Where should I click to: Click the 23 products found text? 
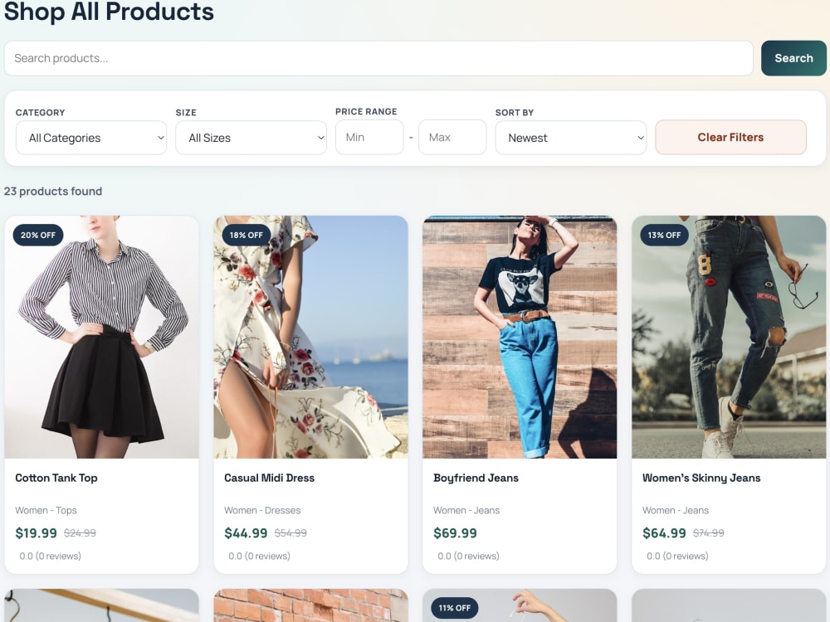53,192
